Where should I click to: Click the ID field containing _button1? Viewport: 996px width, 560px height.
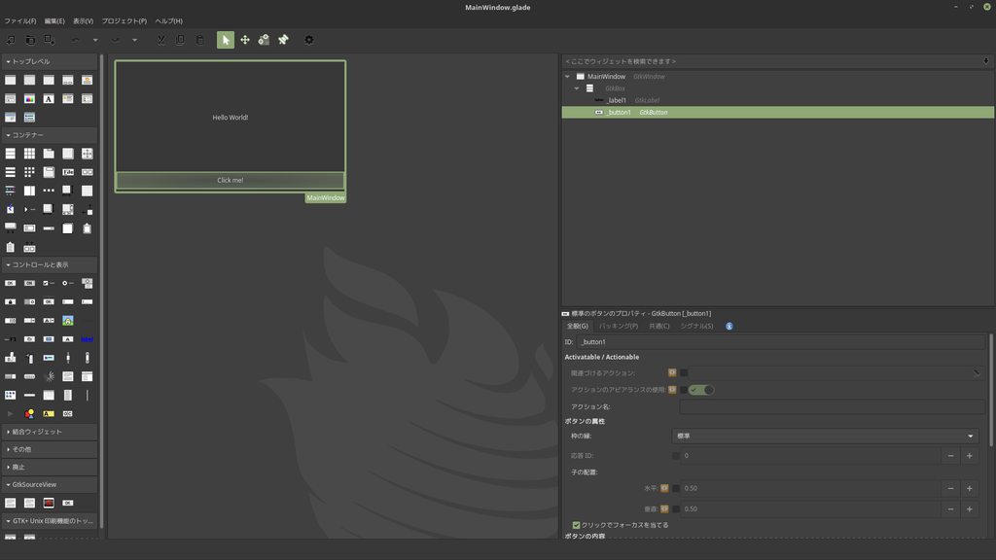tap(781, 342)
